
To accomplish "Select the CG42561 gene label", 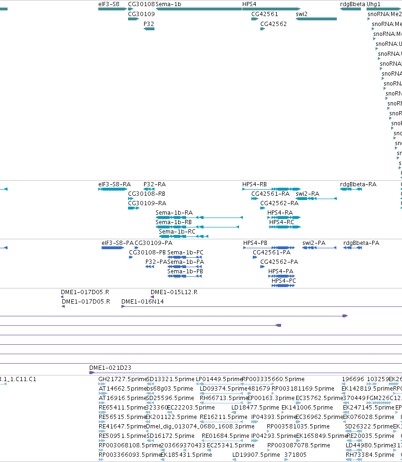I will (x=265, y=14).
